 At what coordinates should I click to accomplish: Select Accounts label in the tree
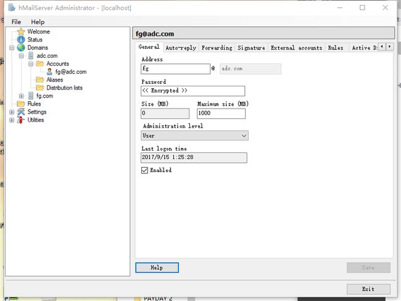coord(57,64)
